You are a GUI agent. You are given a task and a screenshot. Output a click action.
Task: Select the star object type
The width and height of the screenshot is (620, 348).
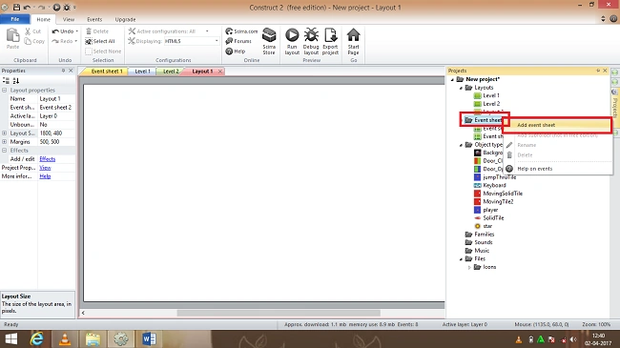tap(484, 226)
